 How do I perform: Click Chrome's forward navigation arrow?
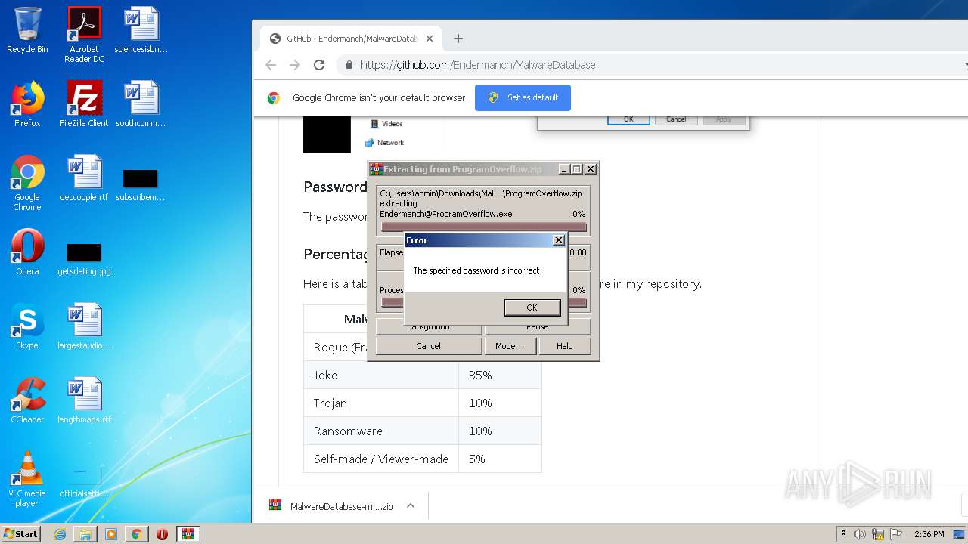[x=295, y=65]
